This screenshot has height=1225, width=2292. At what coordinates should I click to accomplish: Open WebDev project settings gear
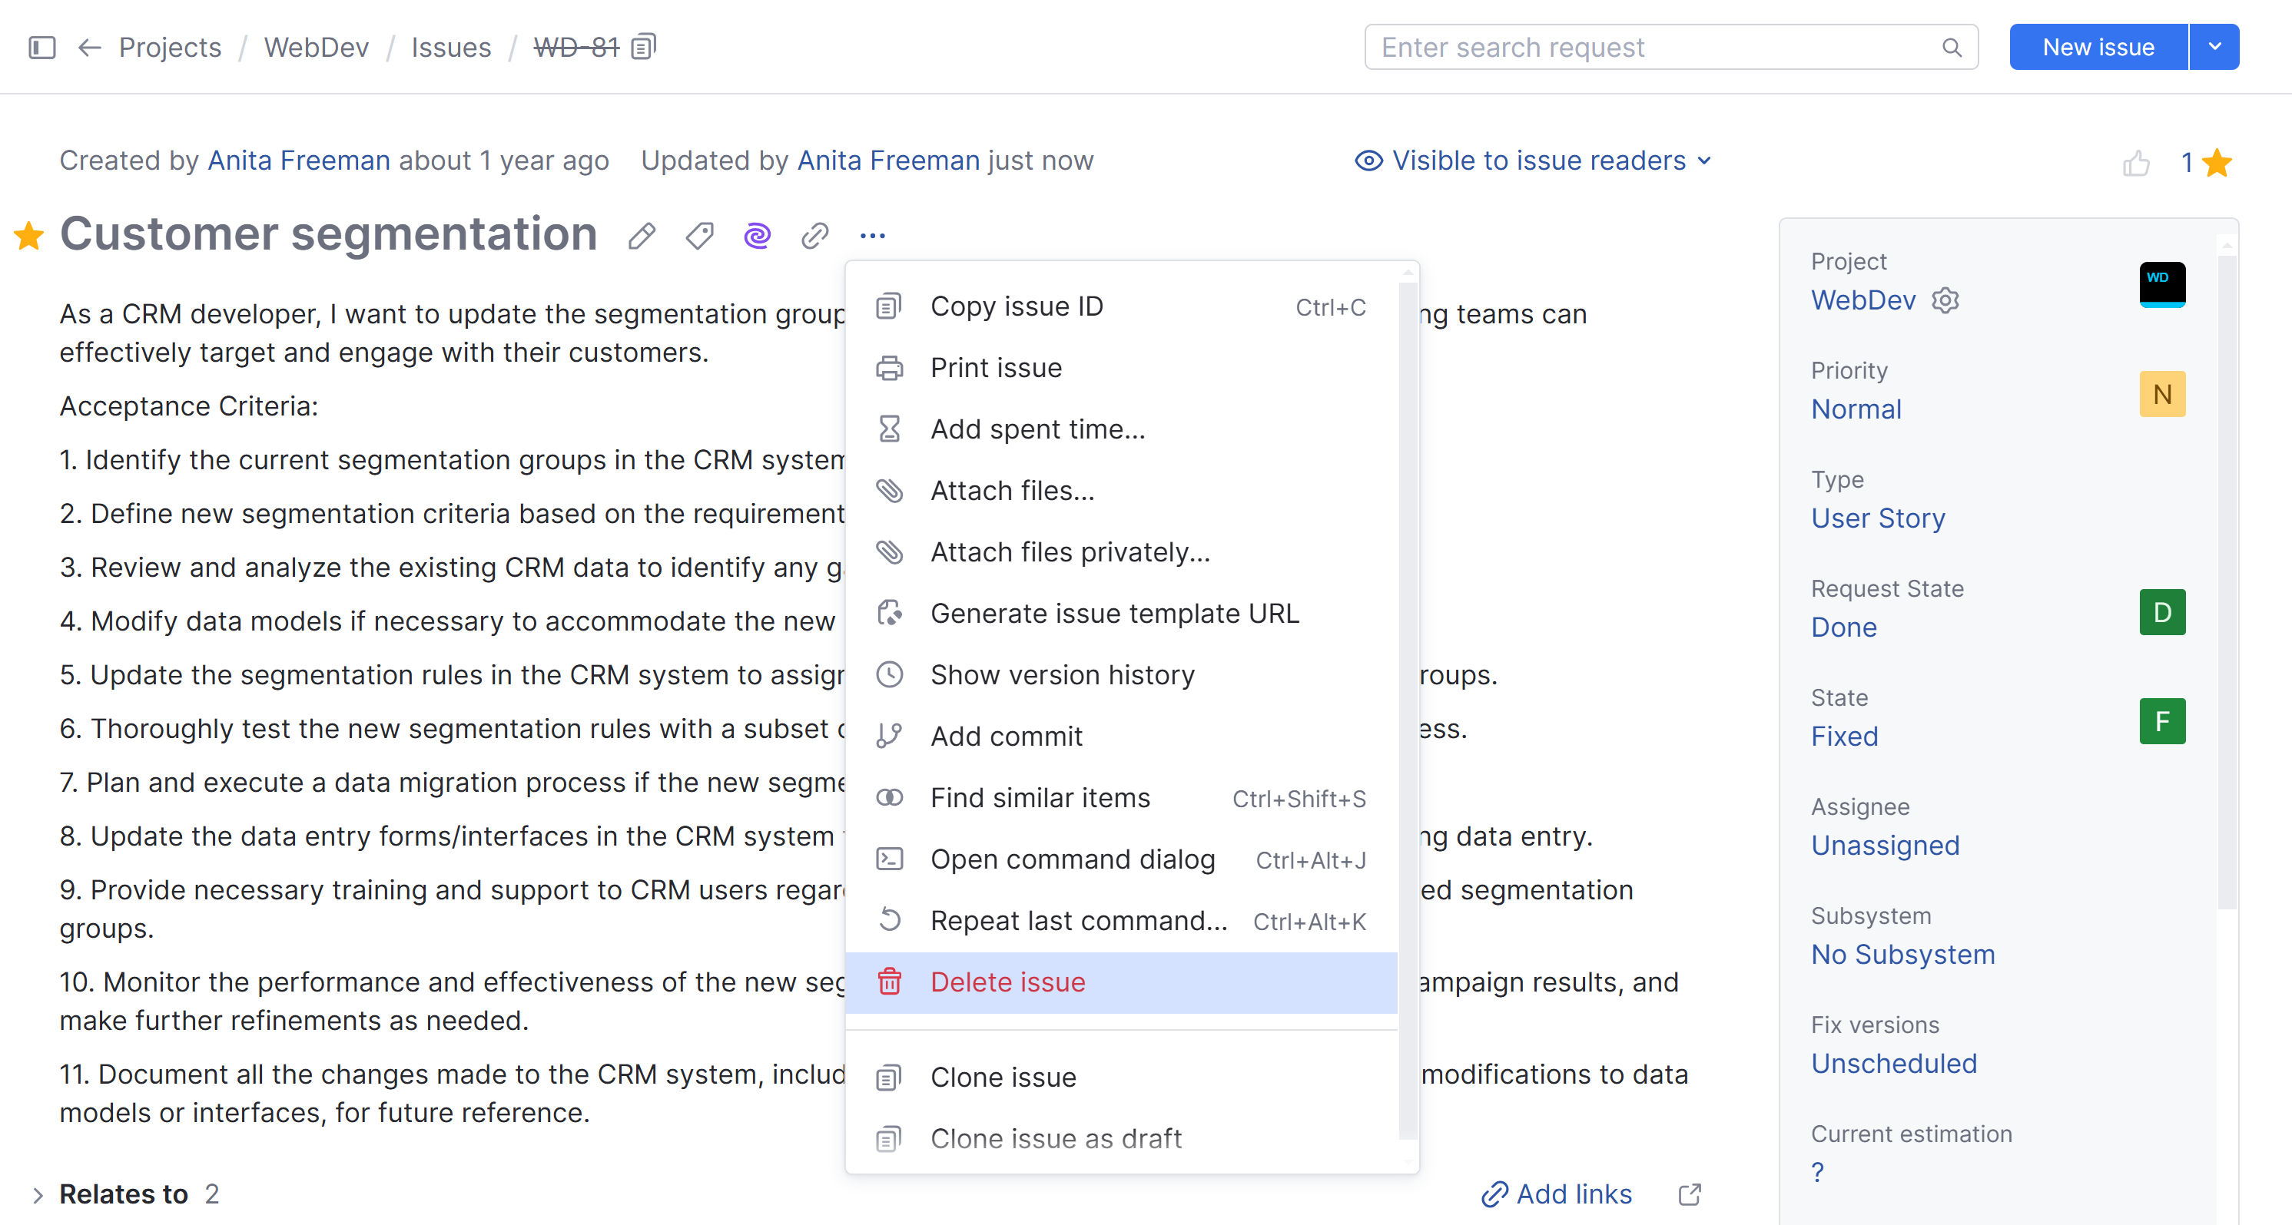1946,301
